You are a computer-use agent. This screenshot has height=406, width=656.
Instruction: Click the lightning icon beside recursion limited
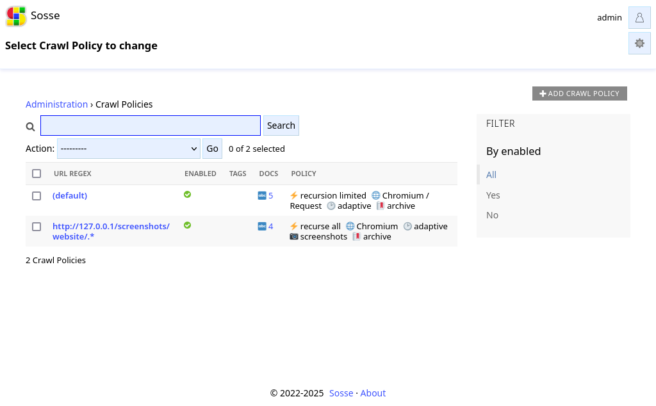(293, 195)
